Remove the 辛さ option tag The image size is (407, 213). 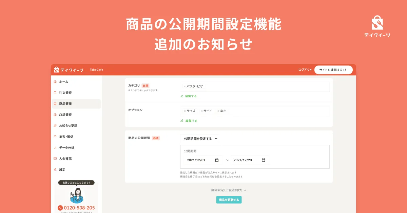[218, 111]
